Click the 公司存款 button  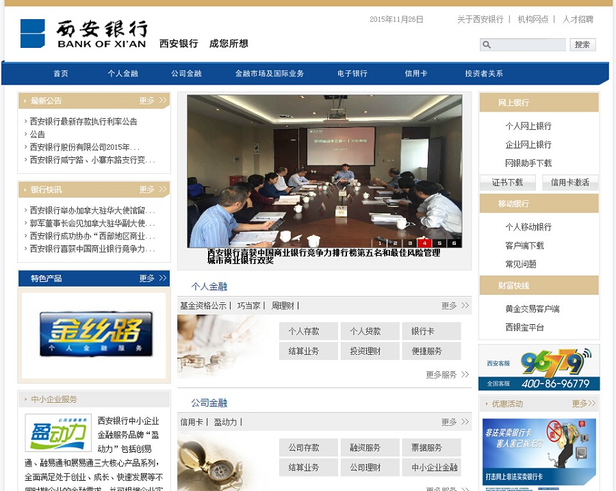tap(309, 447)
